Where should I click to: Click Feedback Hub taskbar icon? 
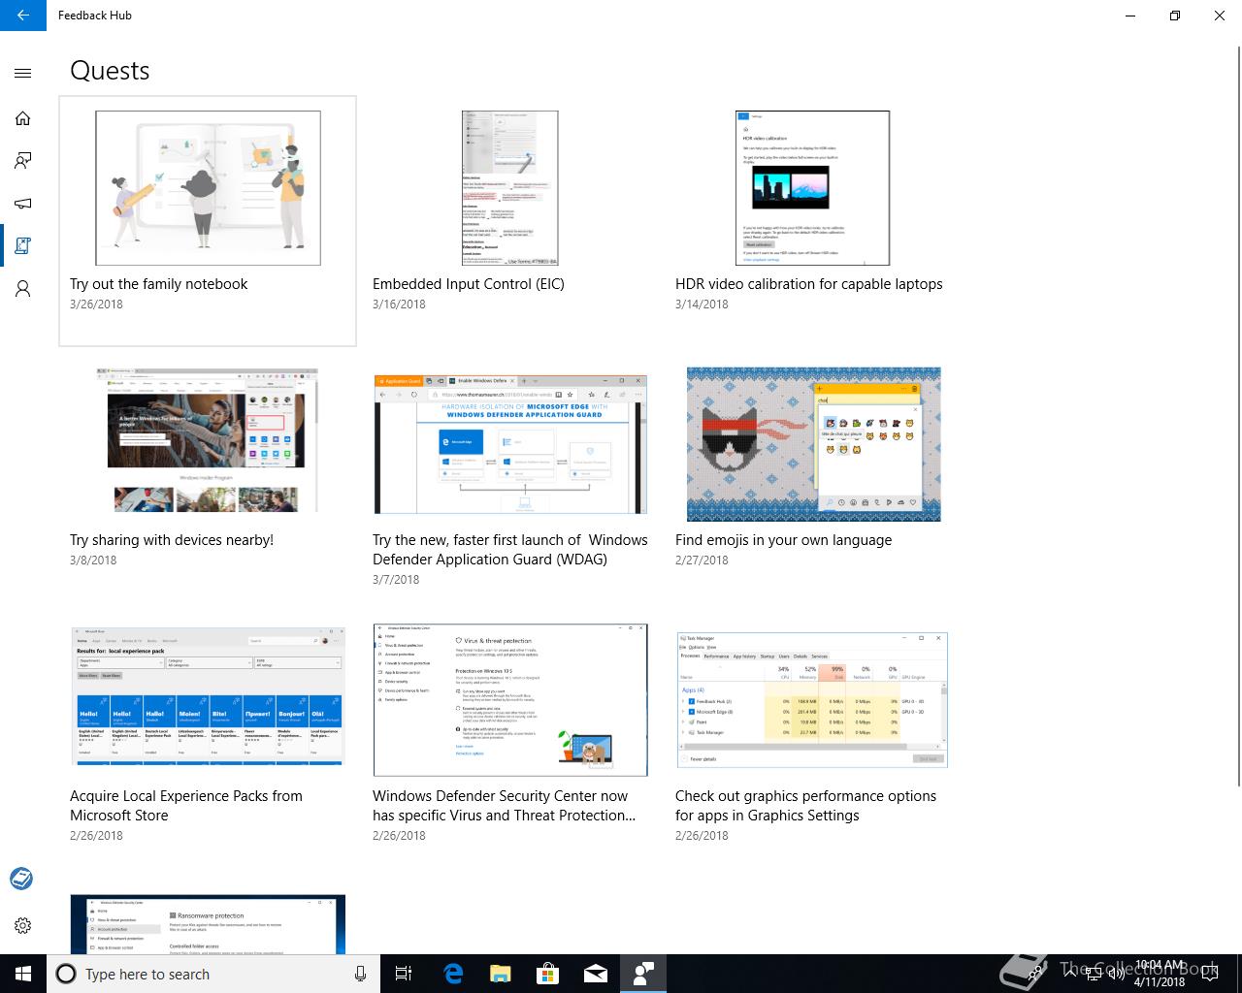pyautogui.click(x=643, y=974)
